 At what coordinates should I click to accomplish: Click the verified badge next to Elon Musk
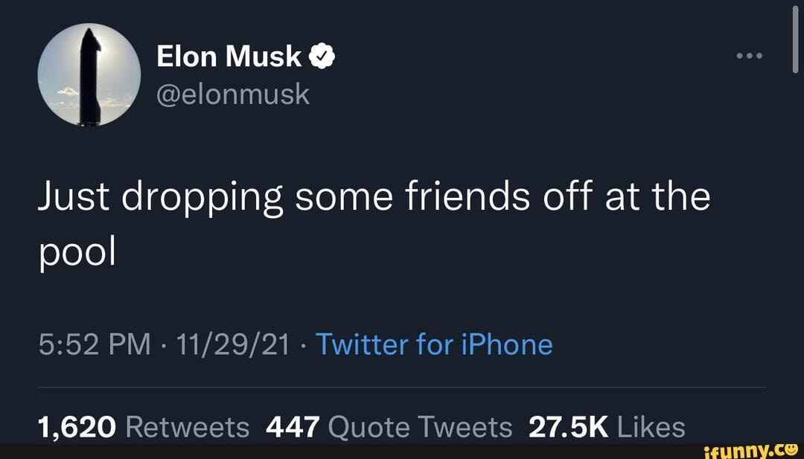pyautogui.click(x=322, y=55)
